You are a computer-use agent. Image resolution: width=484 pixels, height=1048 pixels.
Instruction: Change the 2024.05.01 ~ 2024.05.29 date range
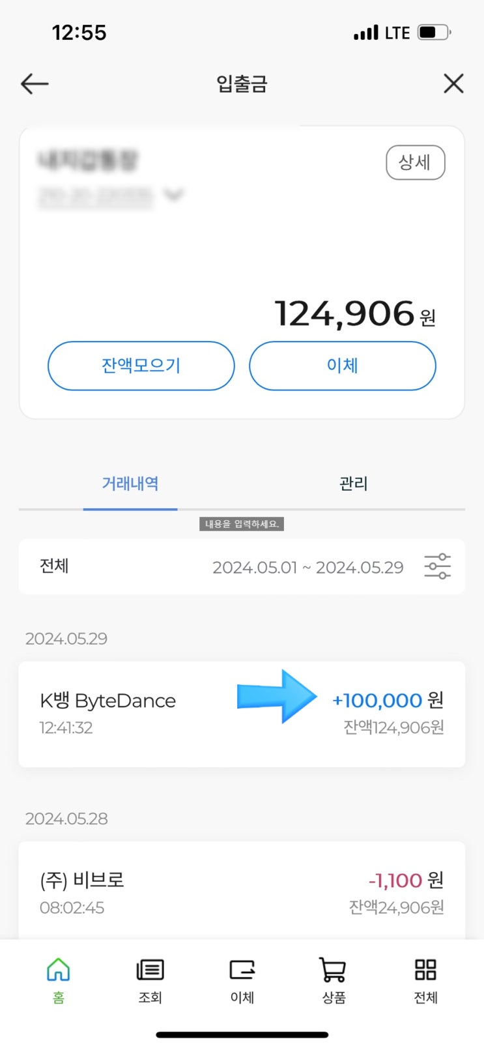(x=307, y=567)
